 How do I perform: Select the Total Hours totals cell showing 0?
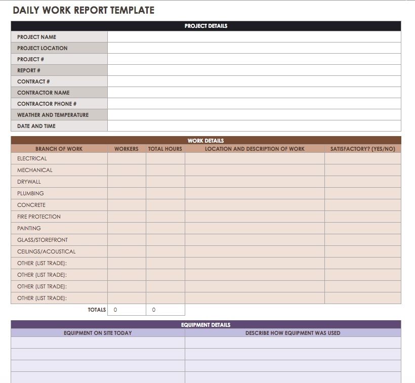[165, 310]
